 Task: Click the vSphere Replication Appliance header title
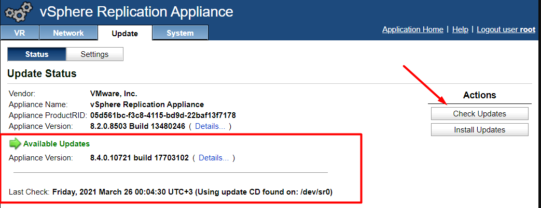click(x=136, y=12)
